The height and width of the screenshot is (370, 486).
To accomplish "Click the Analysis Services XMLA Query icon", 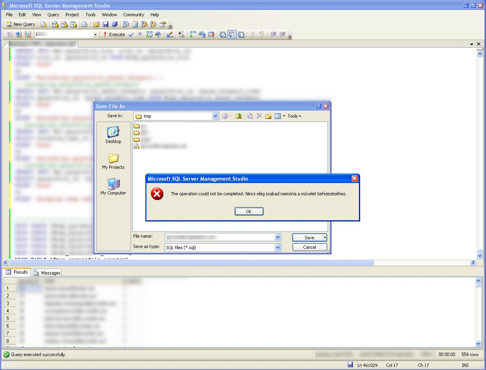I will pyautogui.click(x=73, y=24).
